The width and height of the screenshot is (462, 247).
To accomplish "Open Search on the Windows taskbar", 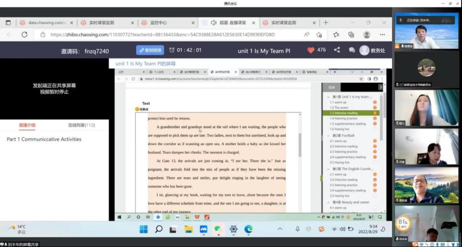I will click(158, 229).
